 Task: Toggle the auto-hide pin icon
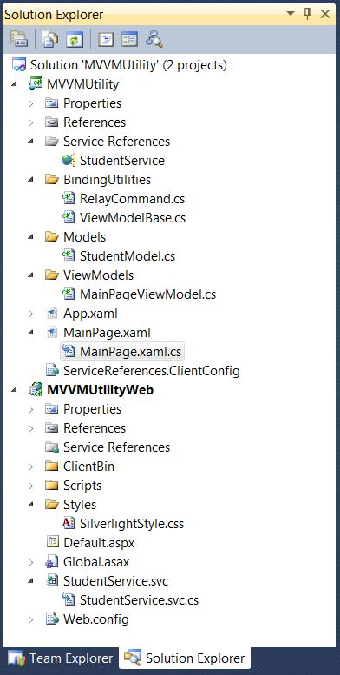click(x=307, y=14)
